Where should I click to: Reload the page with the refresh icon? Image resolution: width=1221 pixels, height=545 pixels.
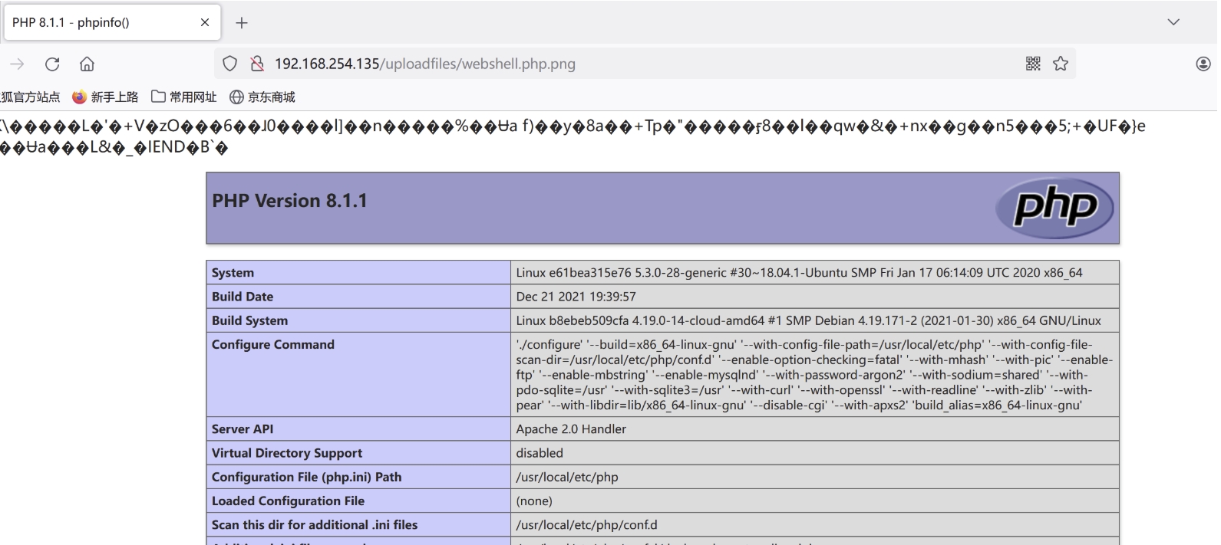tap(52, 64)
